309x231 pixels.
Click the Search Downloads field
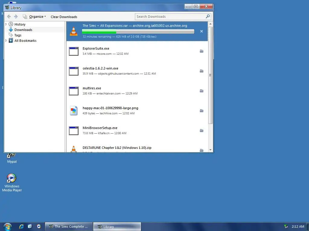[x=173, y=17]
